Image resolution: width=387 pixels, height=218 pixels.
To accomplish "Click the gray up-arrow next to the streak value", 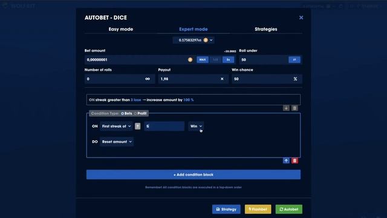I will 137,127.
